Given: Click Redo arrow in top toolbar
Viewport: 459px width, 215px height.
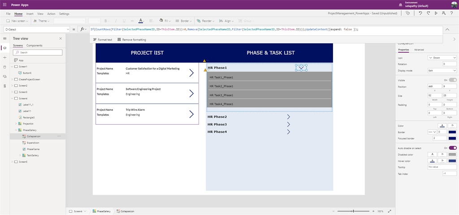Looking at the screenshot, I should [x=428, y=13].
